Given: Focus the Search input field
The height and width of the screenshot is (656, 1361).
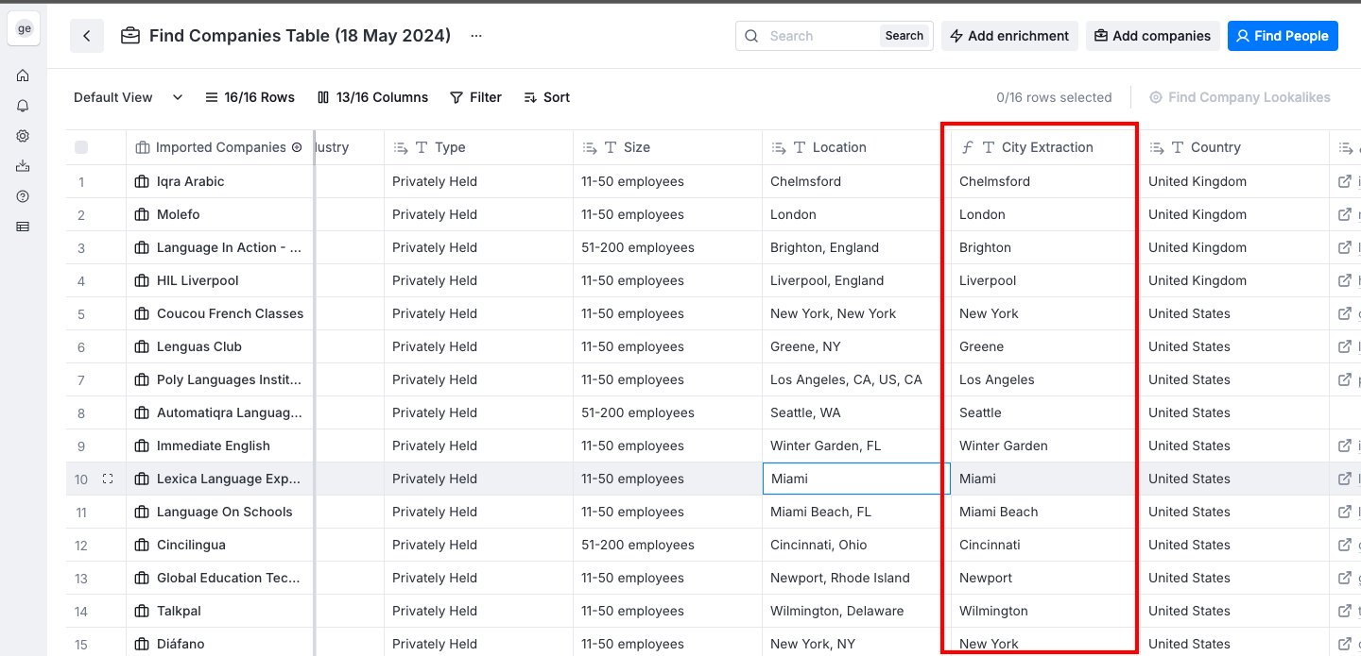Looking at the screenshot, I should click(x=818, y=36).
